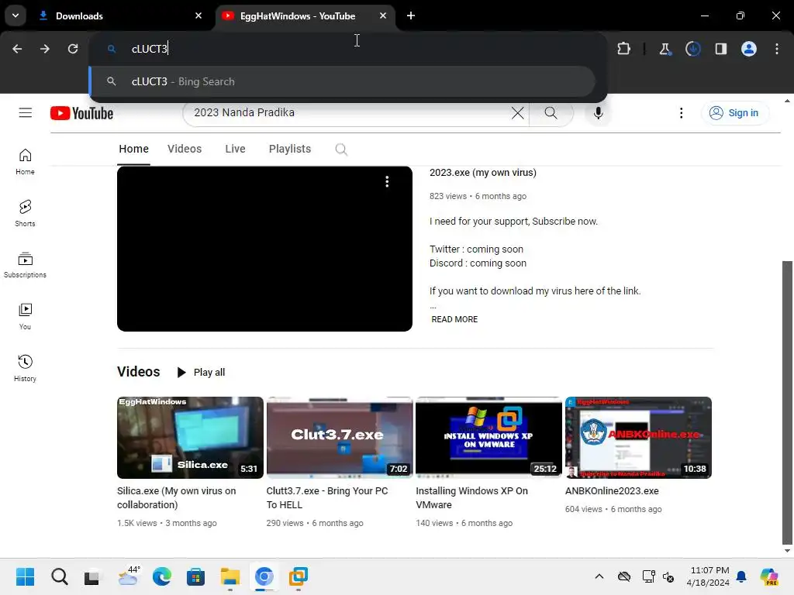Select the cLUCT3 Bing Search suggestion
Viewport: 794px width, 595px height.
[x=342, y=81]
